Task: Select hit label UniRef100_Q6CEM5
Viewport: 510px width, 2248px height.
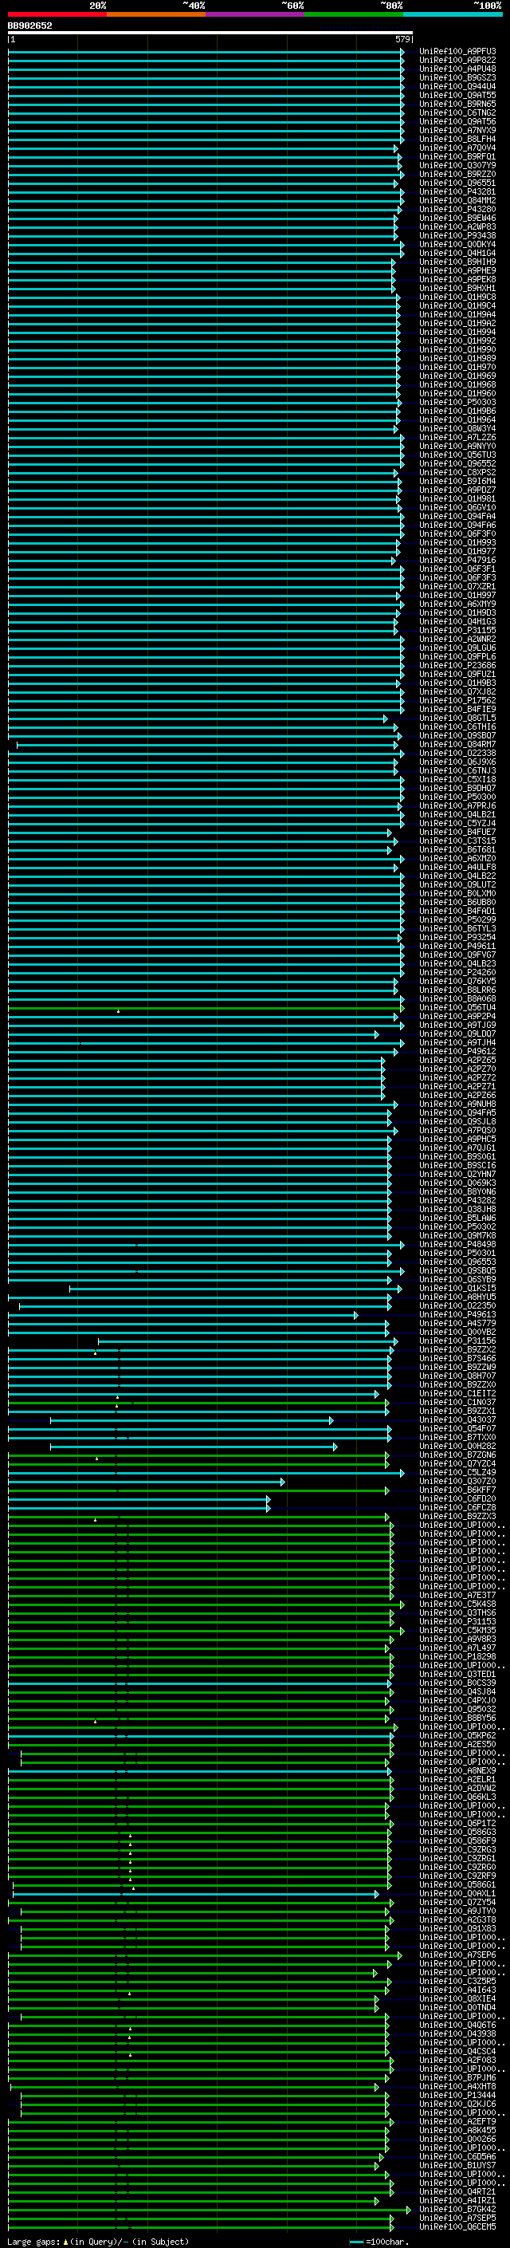Action: [x=457, y=2227]
